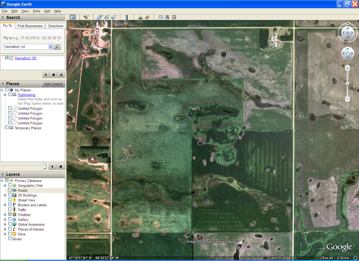Clear search results with X button
Viewport: 359px width, 261px height.
point(61,75)
